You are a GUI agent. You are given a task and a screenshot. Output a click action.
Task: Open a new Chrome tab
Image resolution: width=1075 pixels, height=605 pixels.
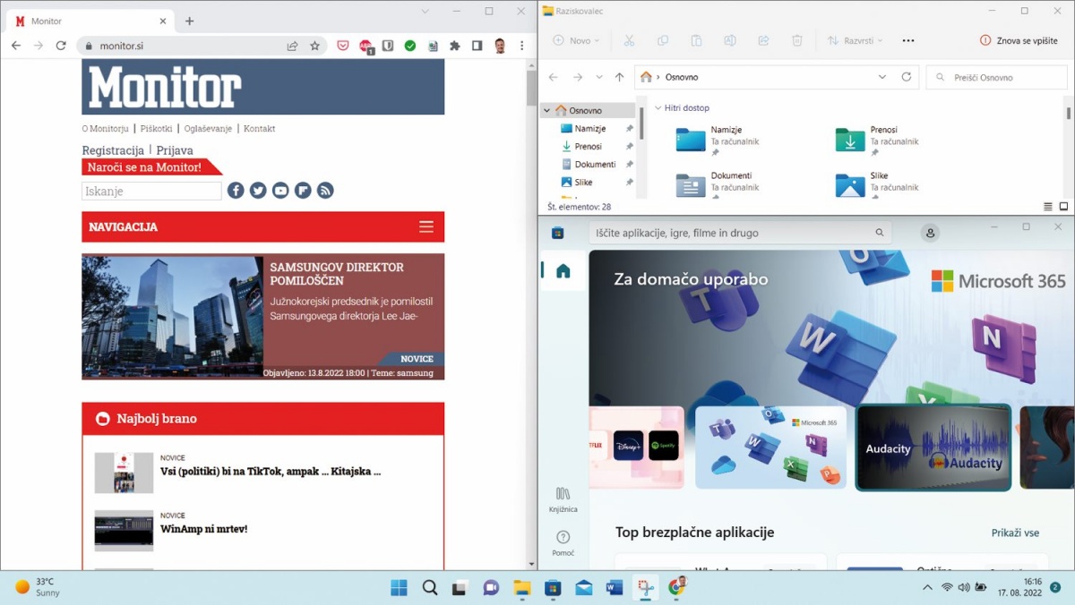189,21
